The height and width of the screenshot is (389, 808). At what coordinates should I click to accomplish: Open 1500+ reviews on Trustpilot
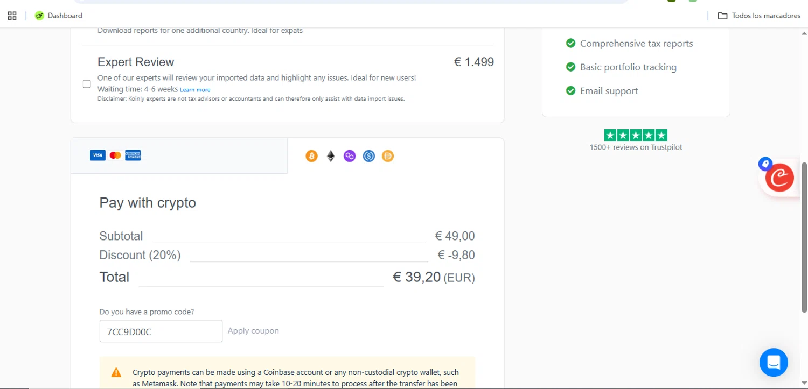[x=636, y=147]
